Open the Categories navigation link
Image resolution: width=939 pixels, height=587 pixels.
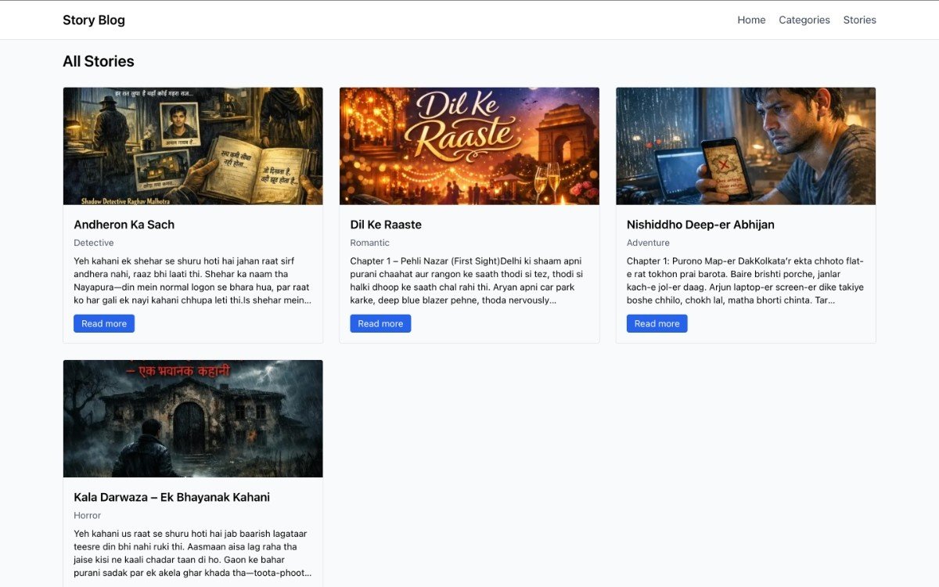point(804,20)
